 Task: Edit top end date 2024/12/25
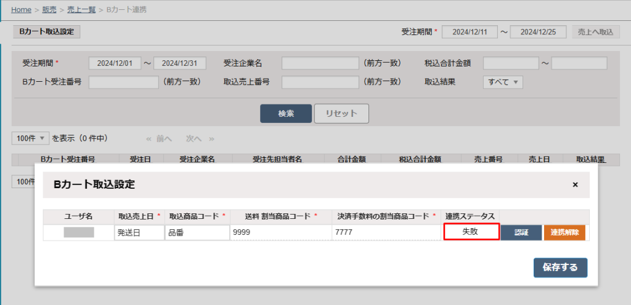[x=538, y=32]
